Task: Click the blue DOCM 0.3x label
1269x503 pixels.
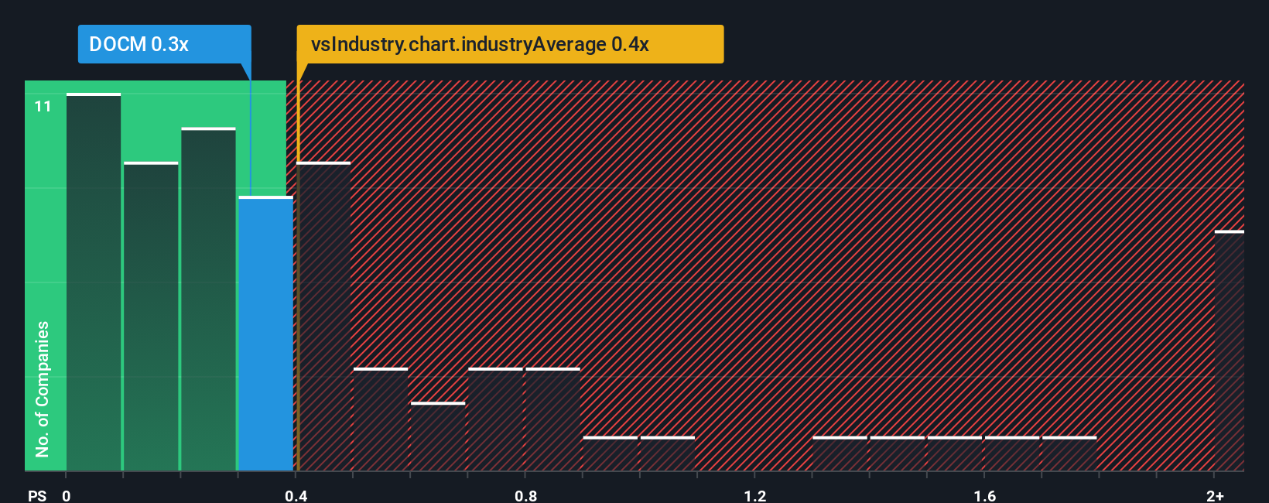Action: tap(164, 44)
